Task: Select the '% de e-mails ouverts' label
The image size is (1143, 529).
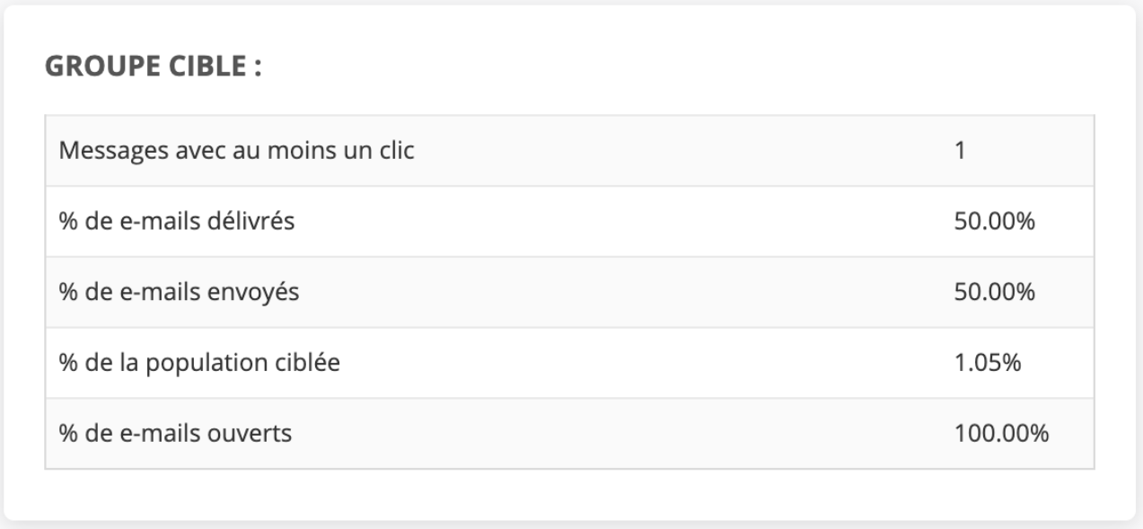Action: (x=175, y=434)
